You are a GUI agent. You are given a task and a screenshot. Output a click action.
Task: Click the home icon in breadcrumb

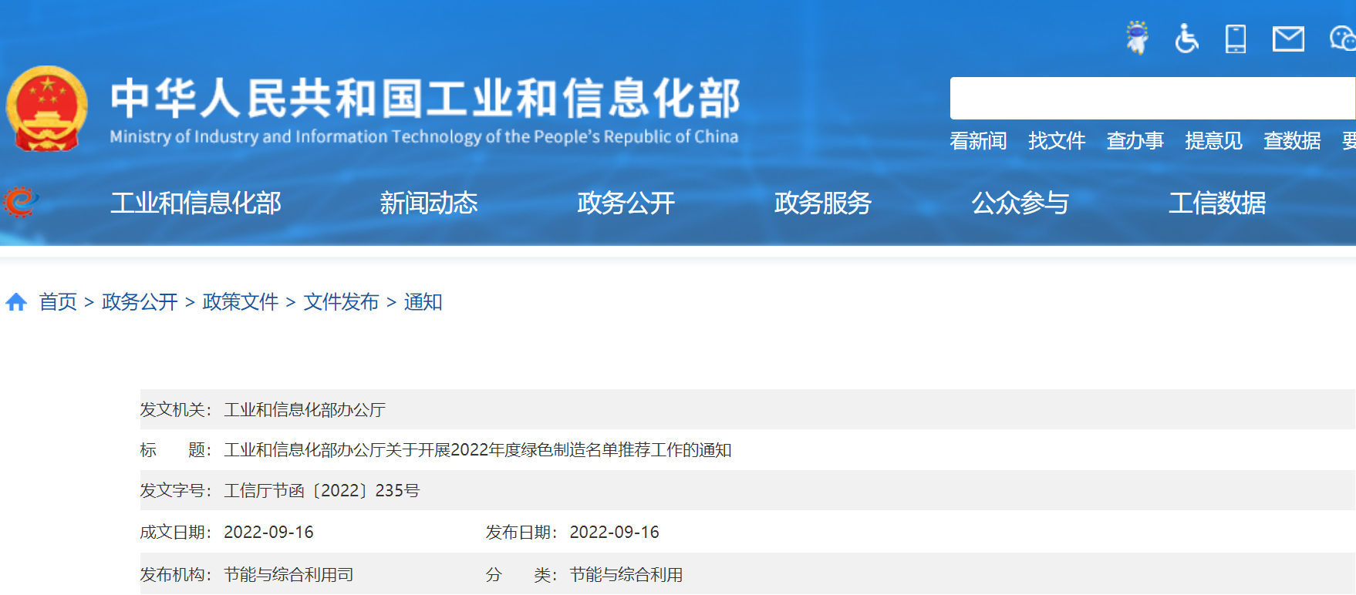coord(16,302)
